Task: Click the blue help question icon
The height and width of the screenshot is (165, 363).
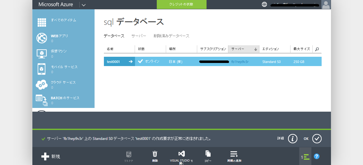Action: [x=317, y=156]
